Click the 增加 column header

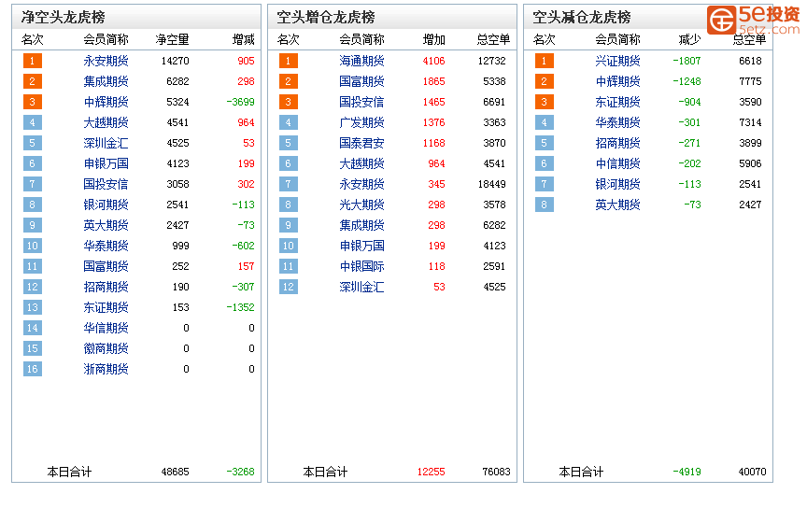434,39
